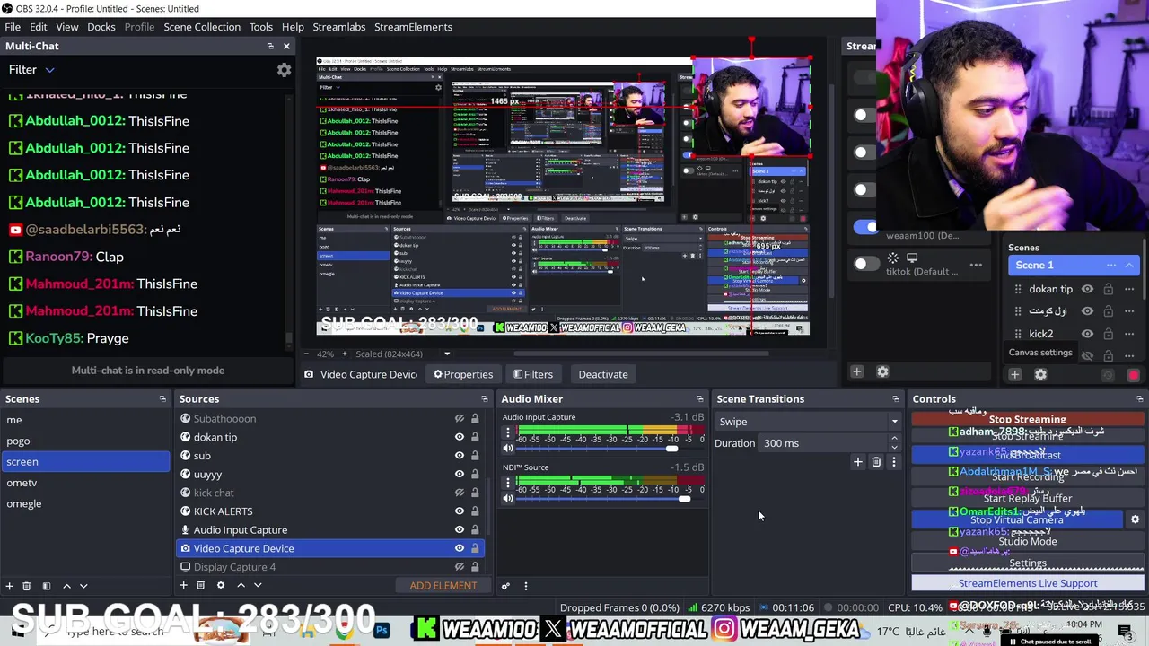The width and height of the screenshot is (1149, 646).
Task: Increase transition Duration with up arrow
Action: (x=894, y=439)
